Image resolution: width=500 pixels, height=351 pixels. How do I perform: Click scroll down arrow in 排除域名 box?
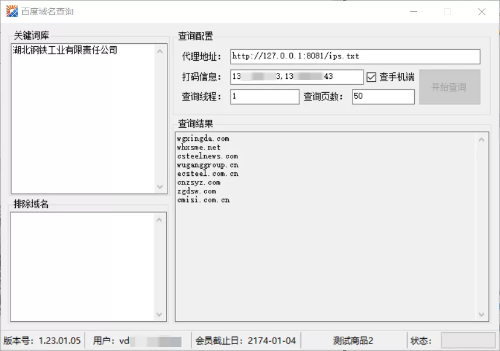159,315
